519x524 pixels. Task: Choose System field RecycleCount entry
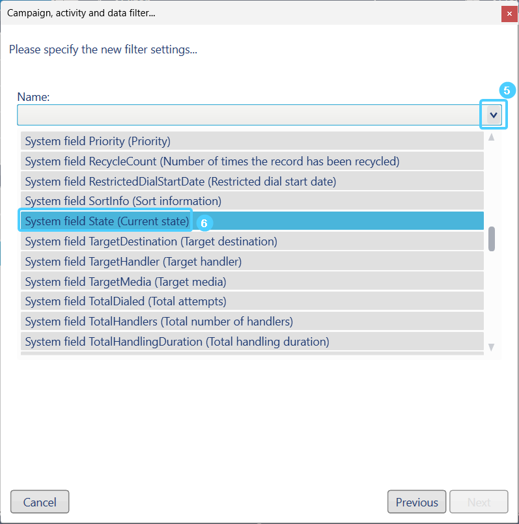coord(212,161)
